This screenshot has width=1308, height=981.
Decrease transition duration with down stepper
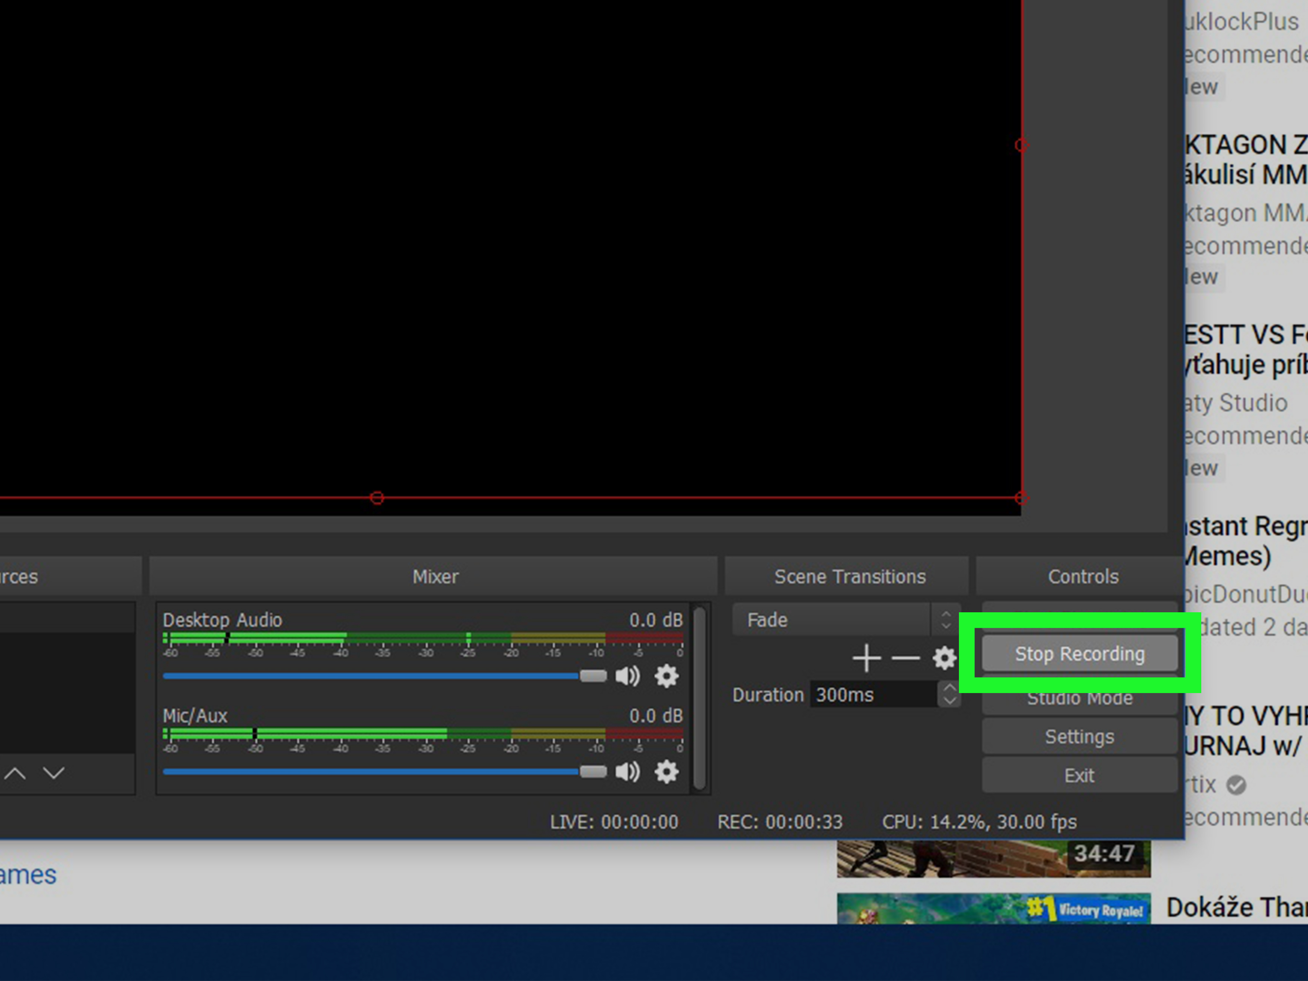tap(950, 701)
